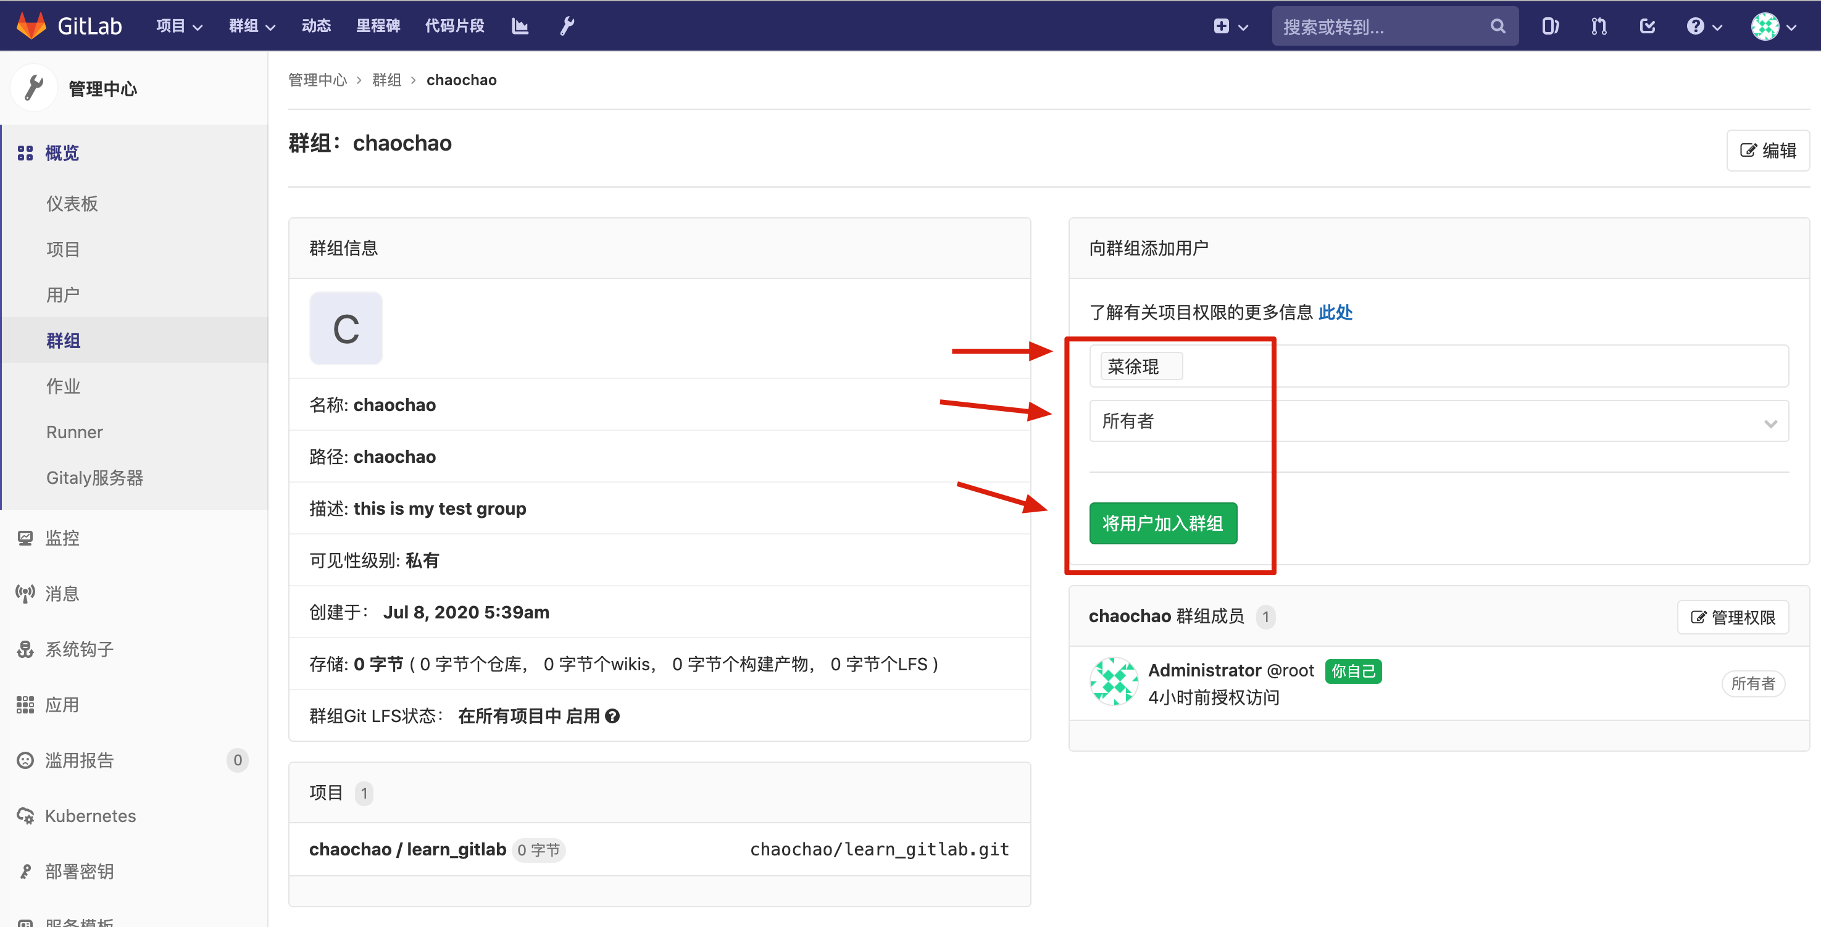
Task: Click the 管理权限 button
Action: pyautogui.click(x=1733, y=617)
